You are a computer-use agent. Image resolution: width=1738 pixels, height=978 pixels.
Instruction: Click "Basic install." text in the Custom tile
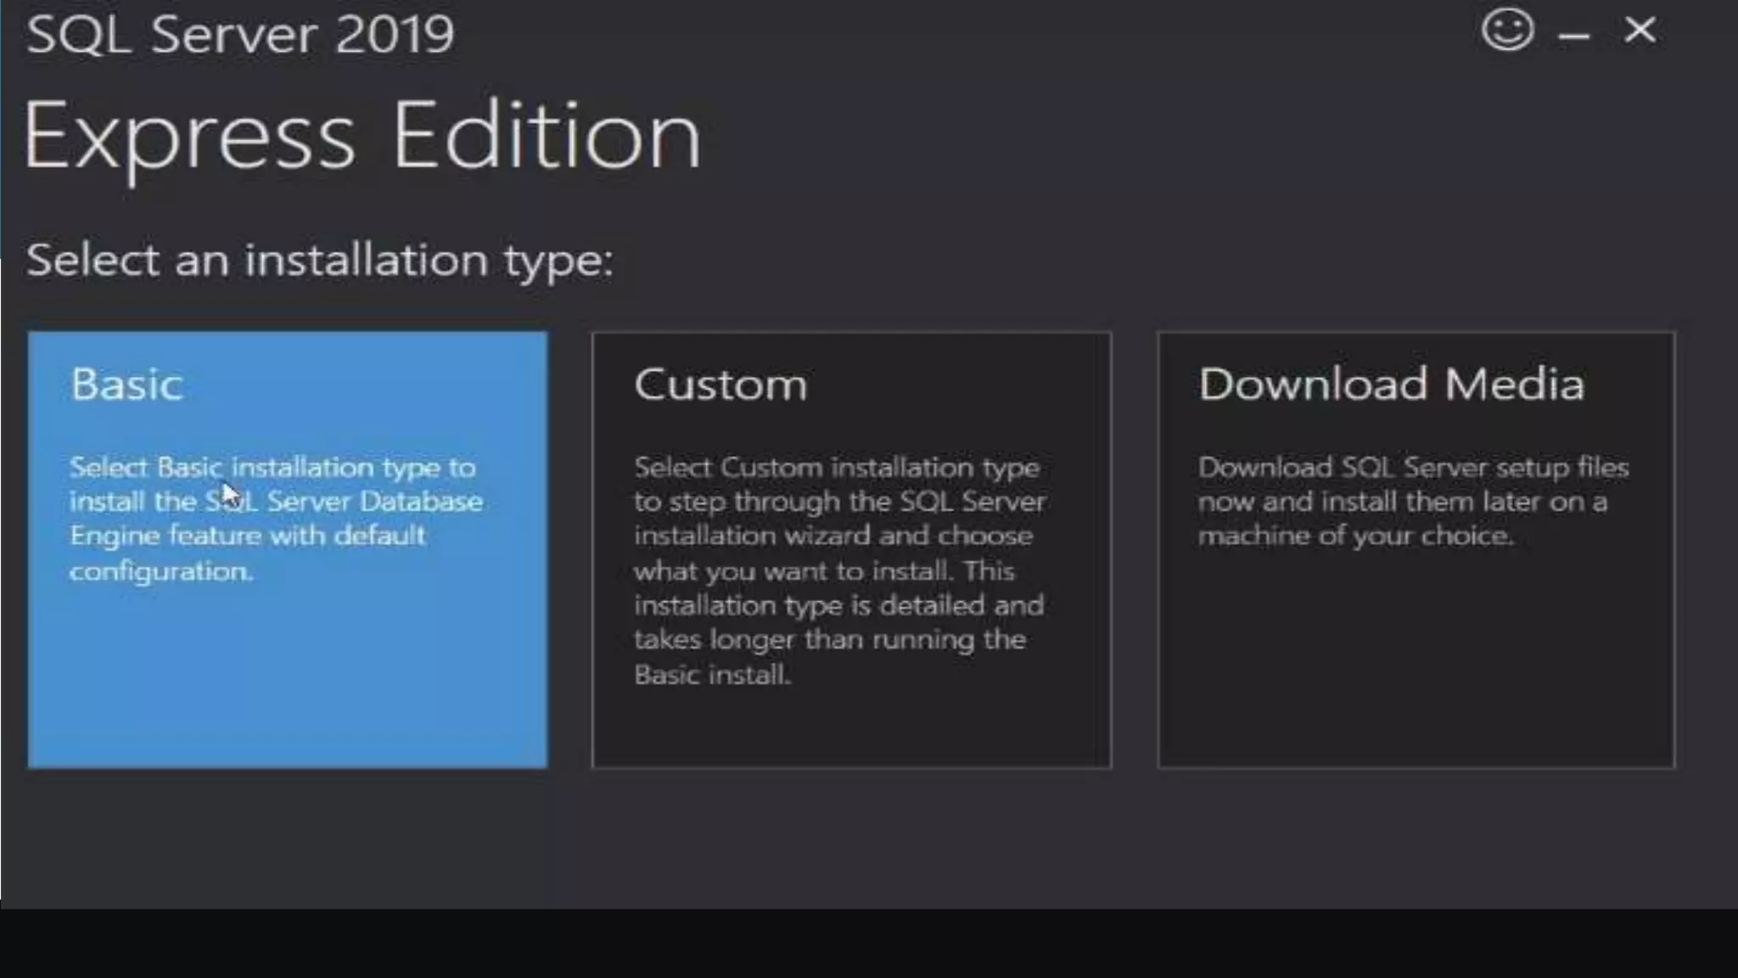[713, 675]
